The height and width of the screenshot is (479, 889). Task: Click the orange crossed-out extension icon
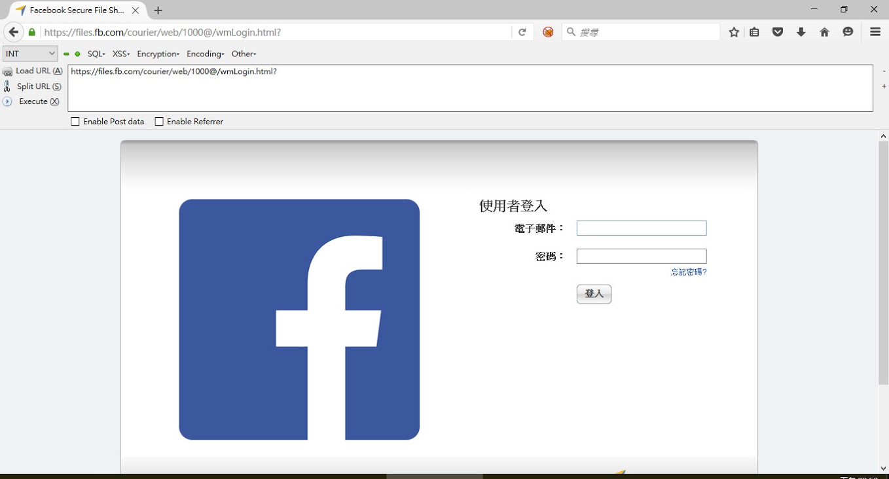548,32
